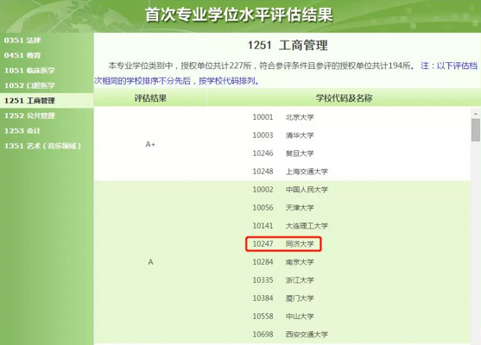Switch to 1253 会计 results
The image size is (481, 345).
22,130
